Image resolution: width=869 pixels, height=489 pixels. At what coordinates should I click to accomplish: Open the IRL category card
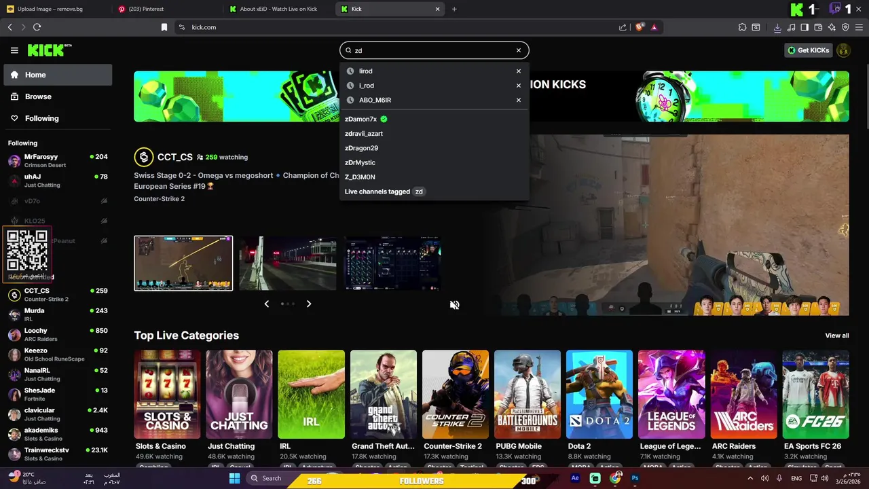(x=311, y=395)
